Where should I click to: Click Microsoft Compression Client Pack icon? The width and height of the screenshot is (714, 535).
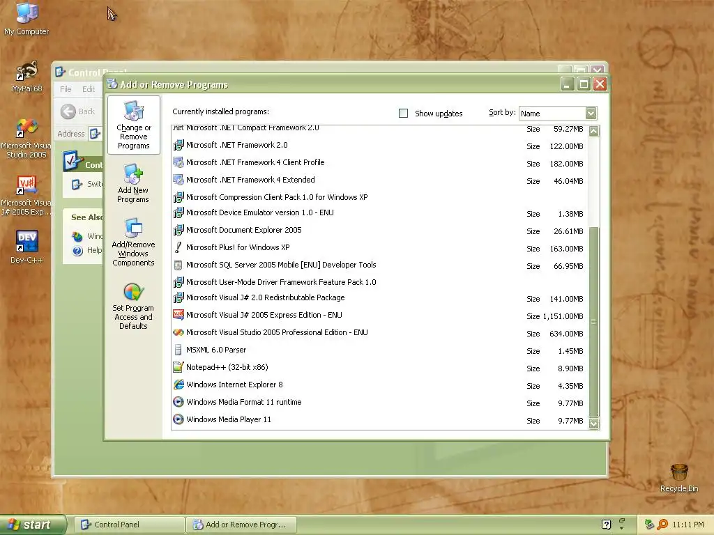click(178, 197)
